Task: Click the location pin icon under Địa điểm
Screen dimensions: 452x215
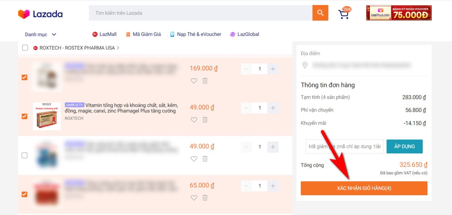Action: pyautogui.click(x=305, y=65)
